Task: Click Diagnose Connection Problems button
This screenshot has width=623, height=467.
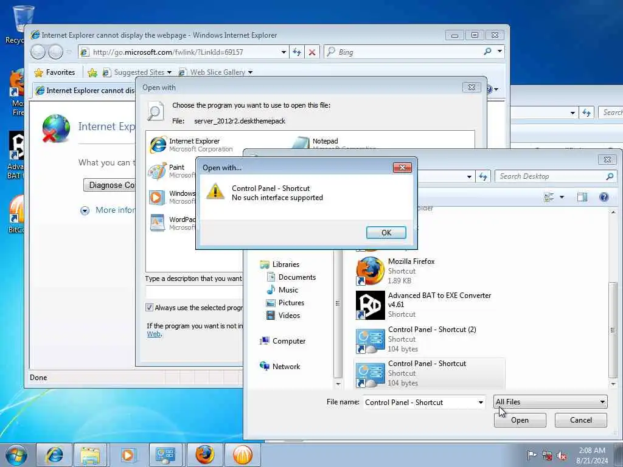Action: 110,185
